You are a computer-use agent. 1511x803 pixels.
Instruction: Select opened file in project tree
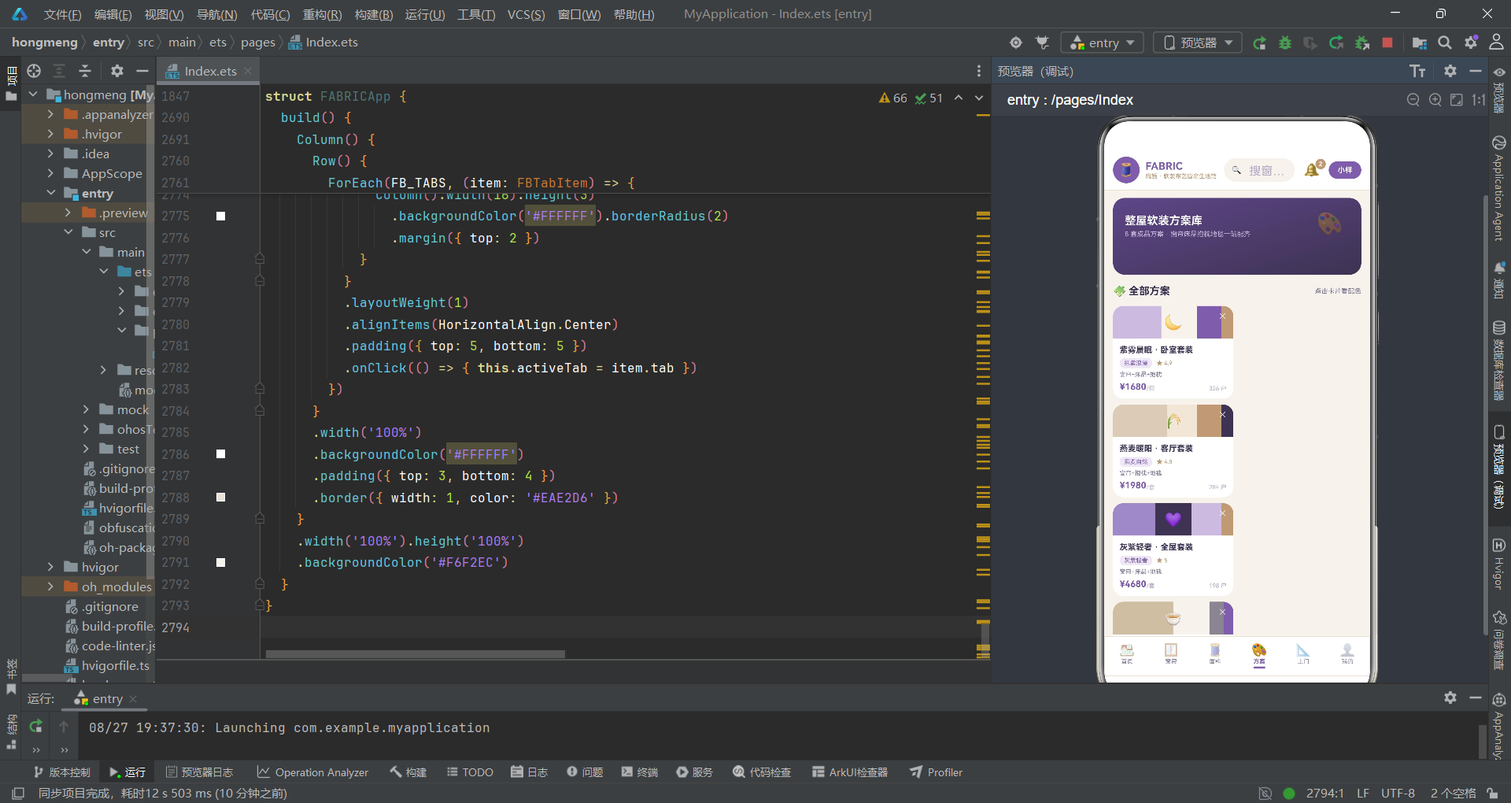point(34,71)
